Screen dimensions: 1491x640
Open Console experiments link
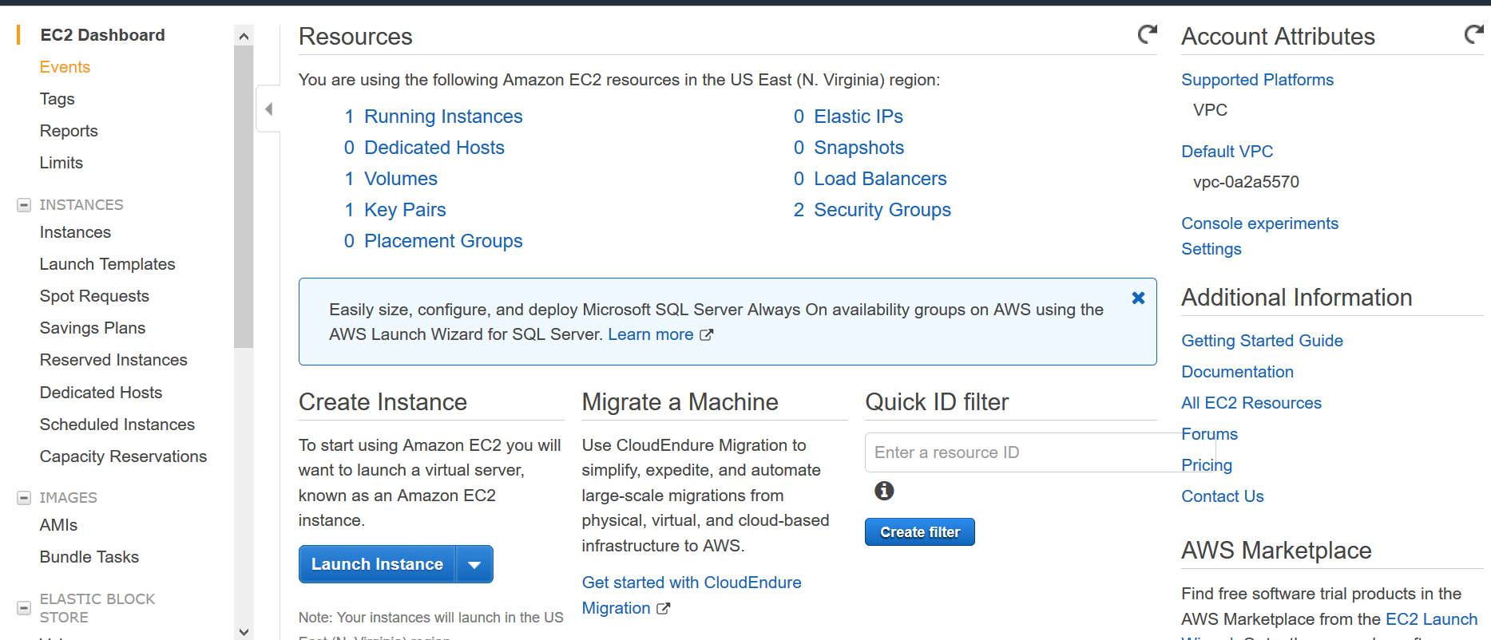pyautogui.click(x=1259, y=223)
